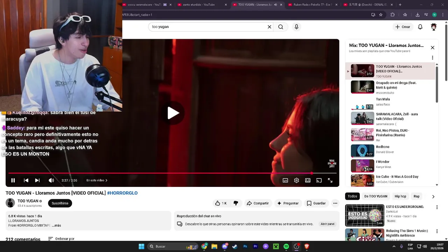Viewport: 448px width, 252px height.
Task: Open the TOO YUGAN channel avatar
Action: pyautogui.click(x=10, y=203)
